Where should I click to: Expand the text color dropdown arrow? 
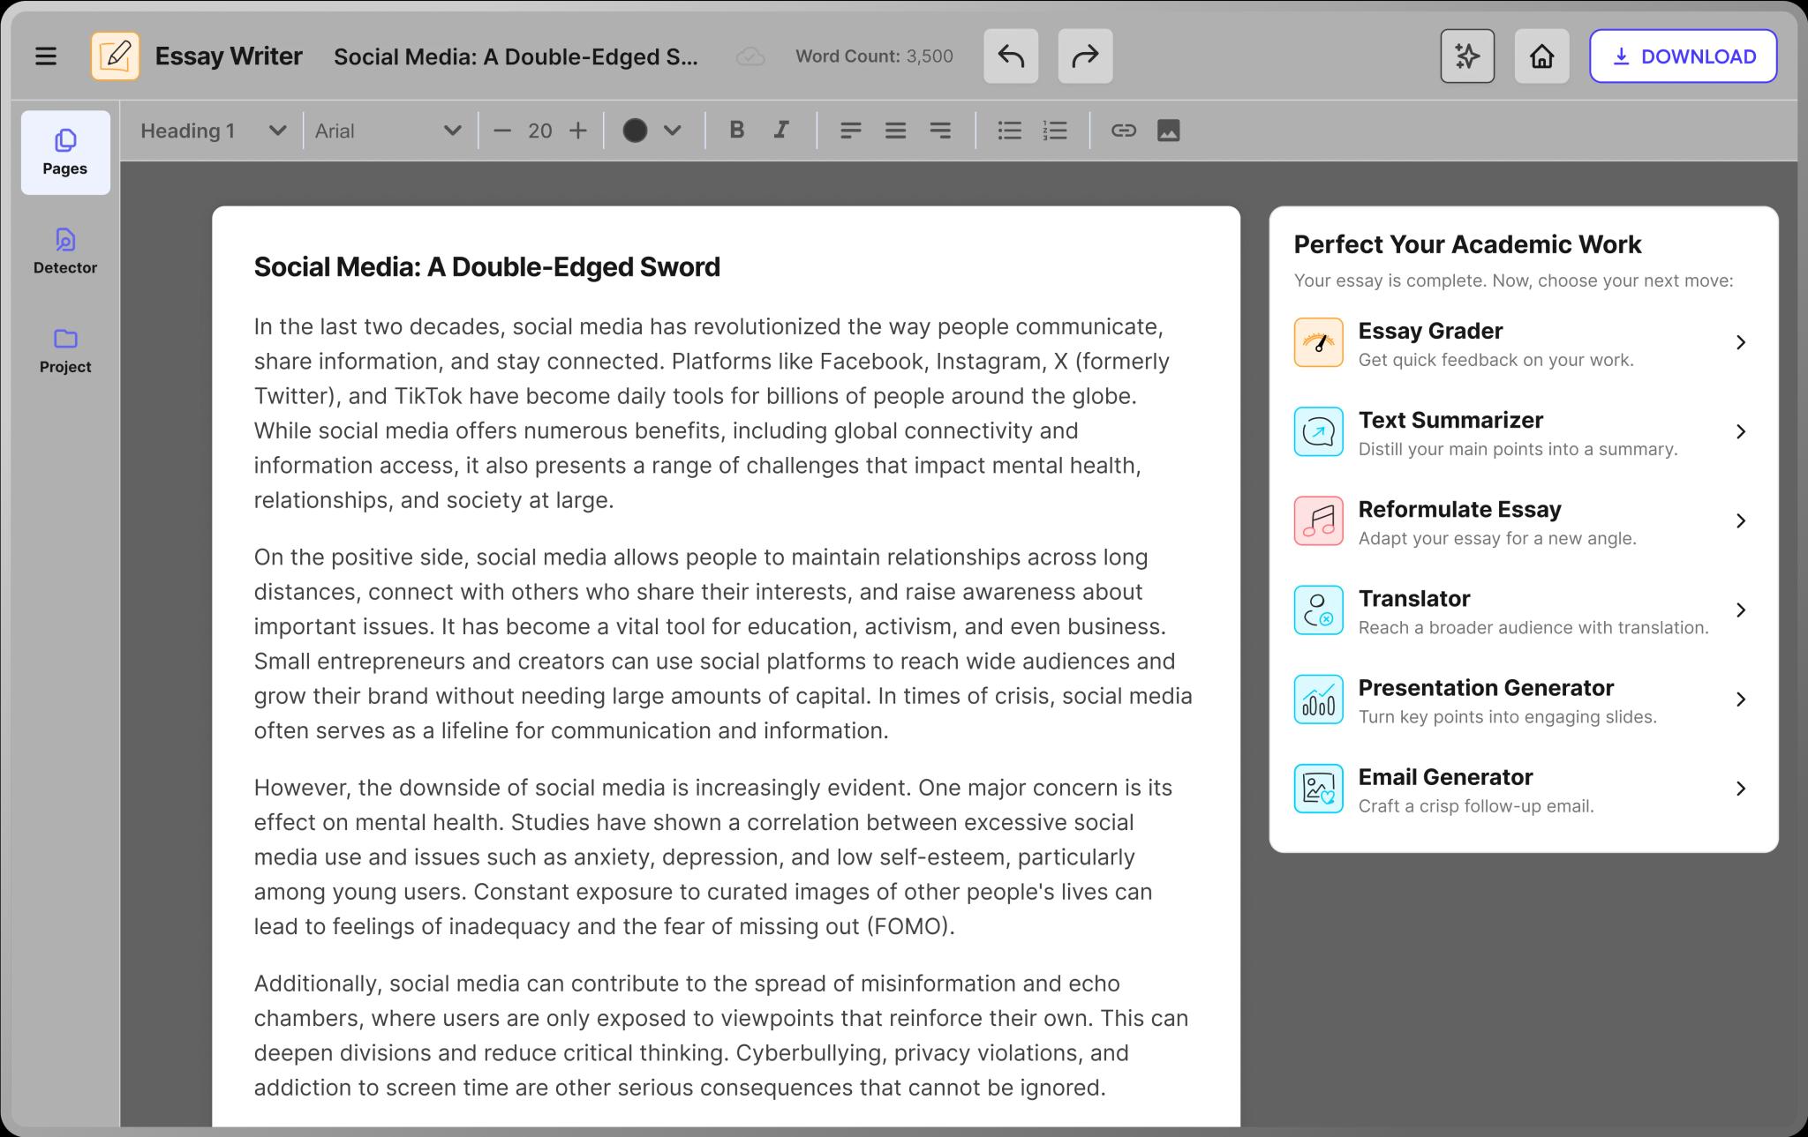[x=673, y=131]
